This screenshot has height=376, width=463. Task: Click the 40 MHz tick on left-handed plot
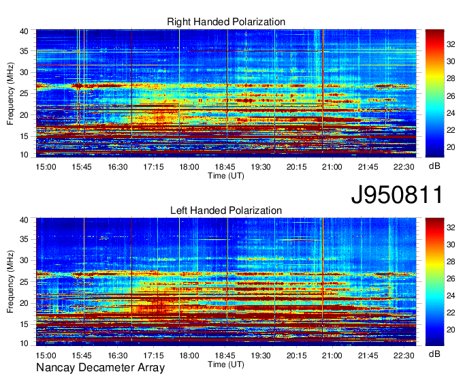point(24,220)
